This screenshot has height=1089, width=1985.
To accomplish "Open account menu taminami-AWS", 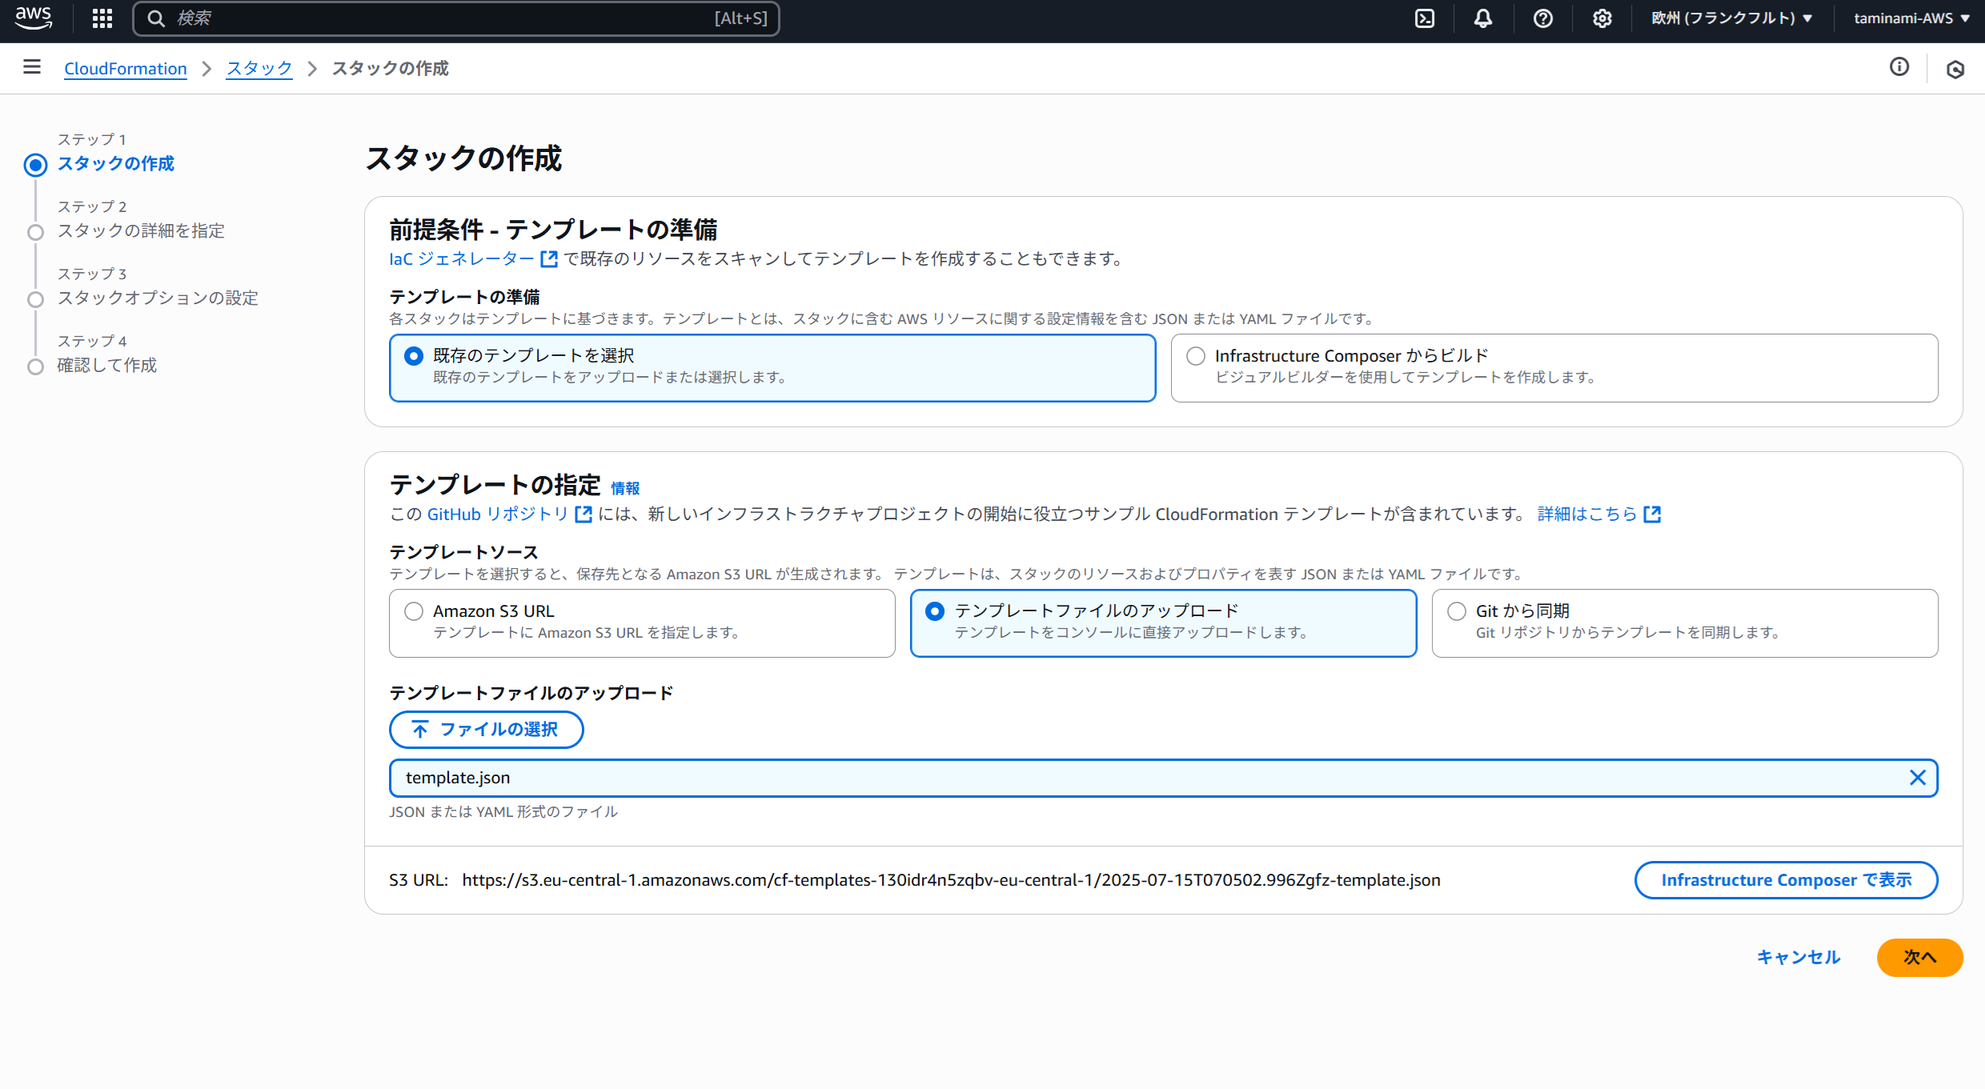I will [1911, 18].
